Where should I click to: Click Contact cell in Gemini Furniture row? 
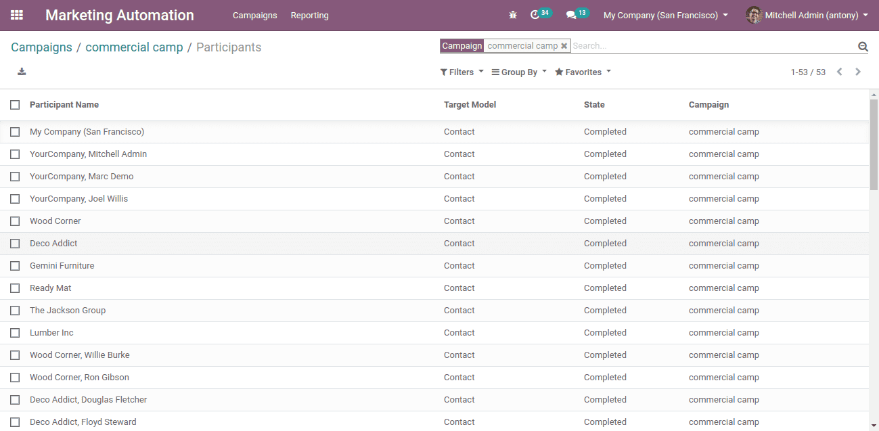[x=459, y=266]
